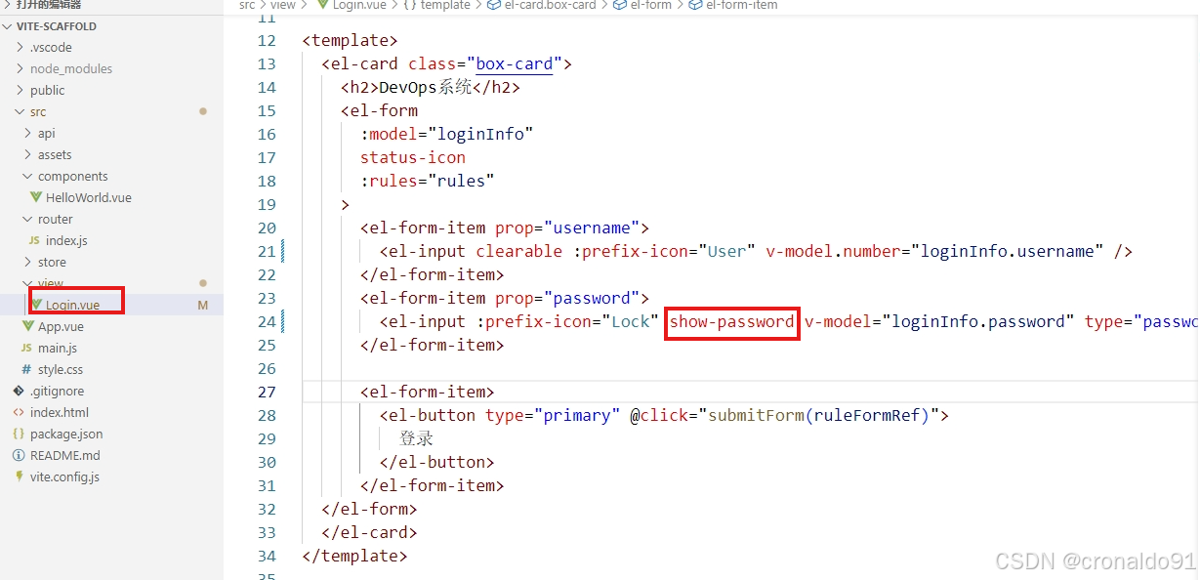The height and width of the screenshot is (580, 1200).
Task: Place cursor on DevOps系统 heading text
Action: click(425, 87)
